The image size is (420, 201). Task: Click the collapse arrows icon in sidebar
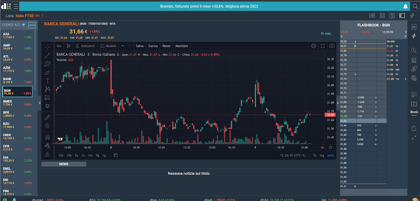(x=414, y=137)
